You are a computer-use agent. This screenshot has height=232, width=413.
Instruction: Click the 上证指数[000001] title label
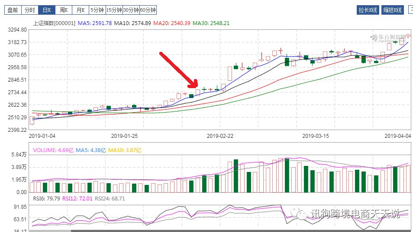pos(55,23)
